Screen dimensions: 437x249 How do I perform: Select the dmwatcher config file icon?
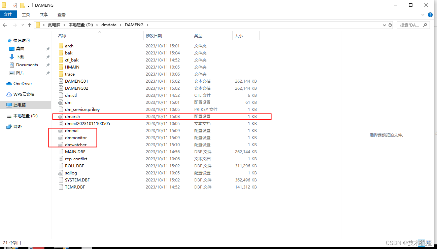pos(61,144)
